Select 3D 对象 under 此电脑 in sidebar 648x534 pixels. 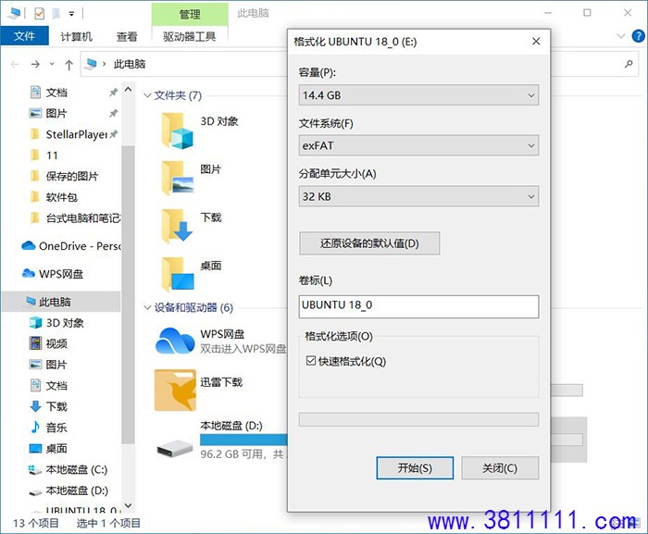click(x=65, y=323)
